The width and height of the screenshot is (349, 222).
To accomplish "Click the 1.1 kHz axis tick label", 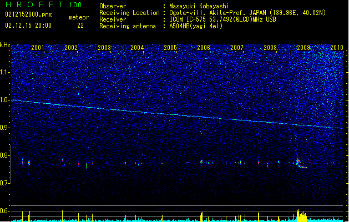I will pyautogui.click(x=5, y=72).
